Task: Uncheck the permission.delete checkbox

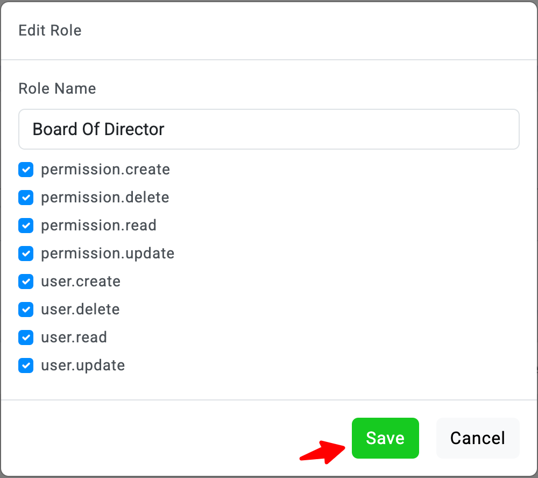Action: 26,198
